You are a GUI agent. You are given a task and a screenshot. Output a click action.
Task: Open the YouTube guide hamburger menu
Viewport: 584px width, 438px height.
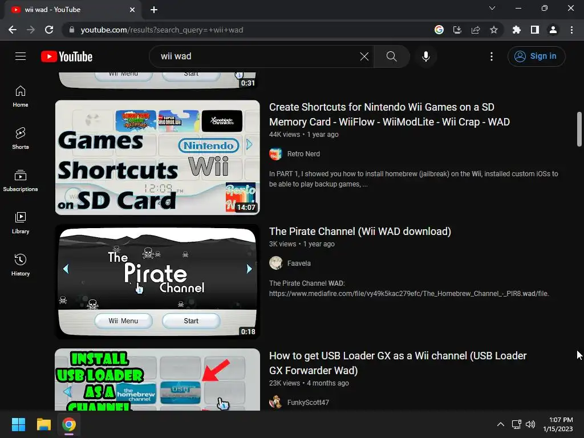21,56
